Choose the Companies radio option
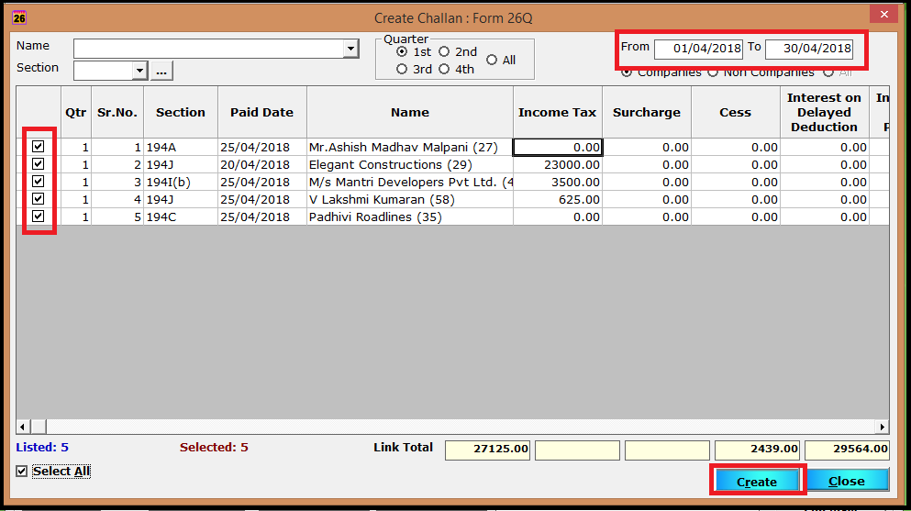911x511 pixels. [x=627, y=72]
